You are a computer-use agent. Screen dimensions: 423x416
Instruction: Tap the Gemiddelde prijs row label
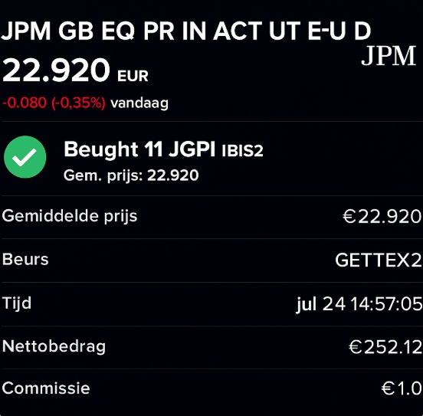tap(70, 216)
